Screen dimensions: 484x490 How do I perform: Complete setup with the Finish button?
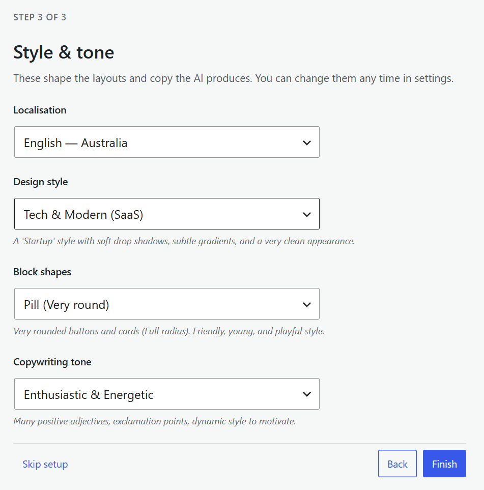coord(444,464)
